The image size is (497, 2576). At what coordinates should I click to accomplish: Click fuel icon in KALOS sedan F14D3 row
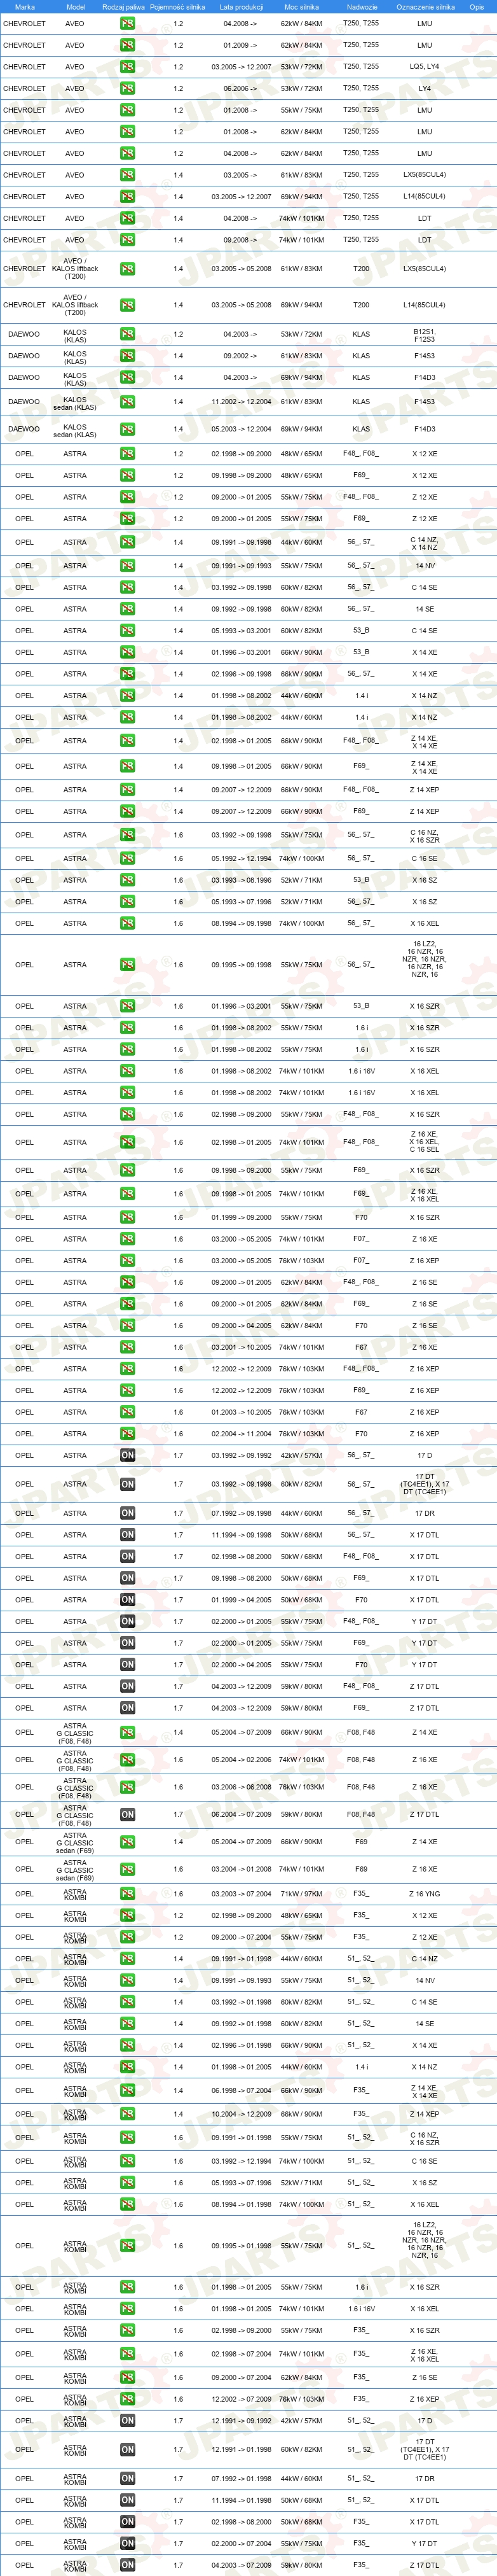[x=126, y=429]
